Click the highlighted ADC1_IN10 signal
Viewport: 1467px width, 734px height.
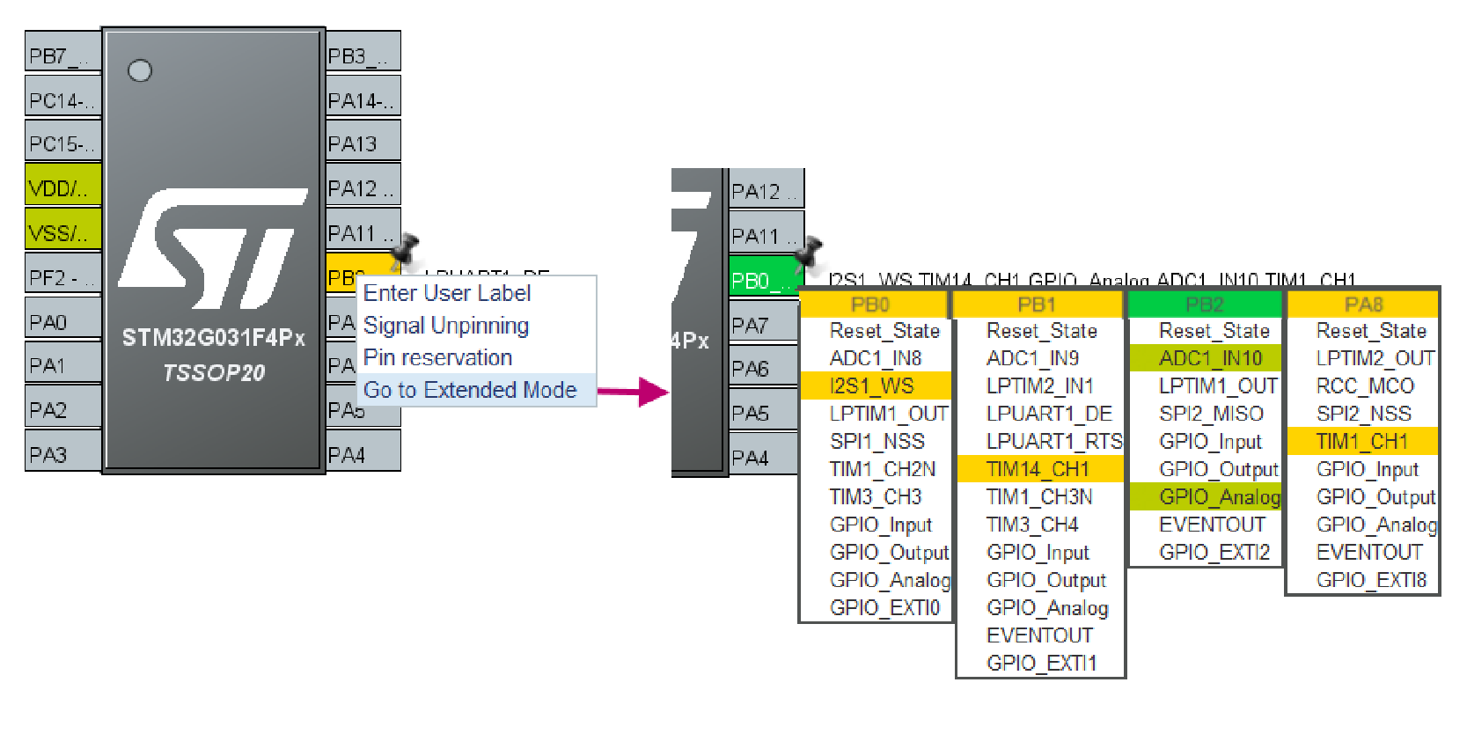[1206, 358]
